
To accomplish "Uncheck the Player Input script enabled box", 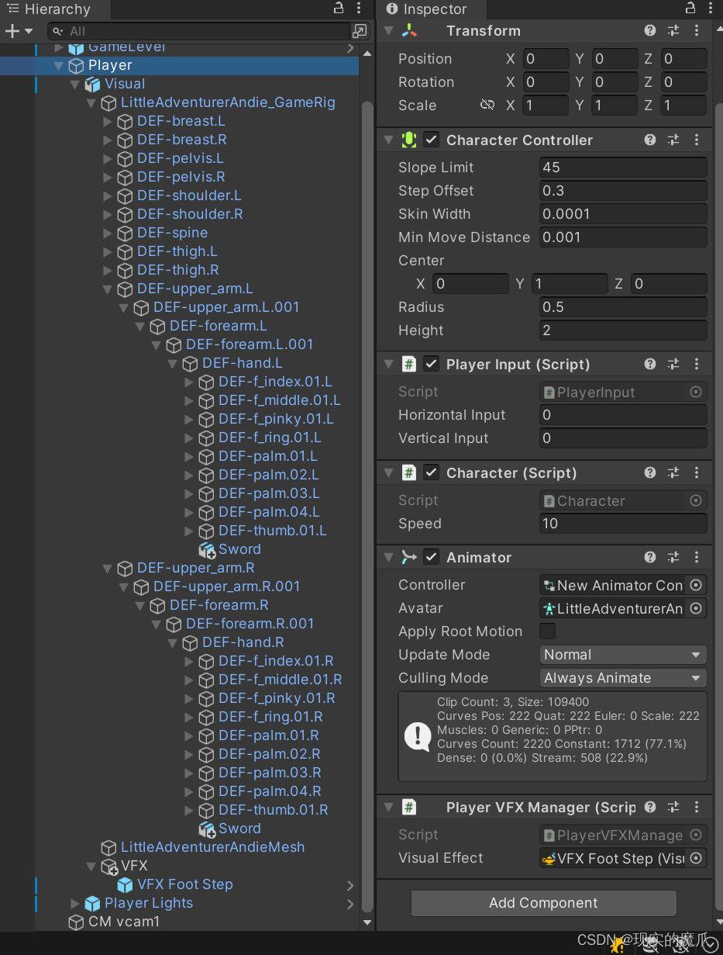I will tap(431, 363).
